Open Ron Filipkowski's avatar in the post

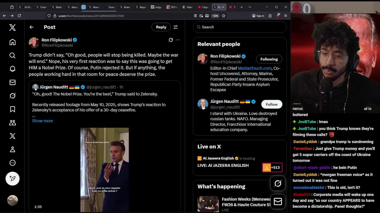pyautogui.click(x=34, y=43)
